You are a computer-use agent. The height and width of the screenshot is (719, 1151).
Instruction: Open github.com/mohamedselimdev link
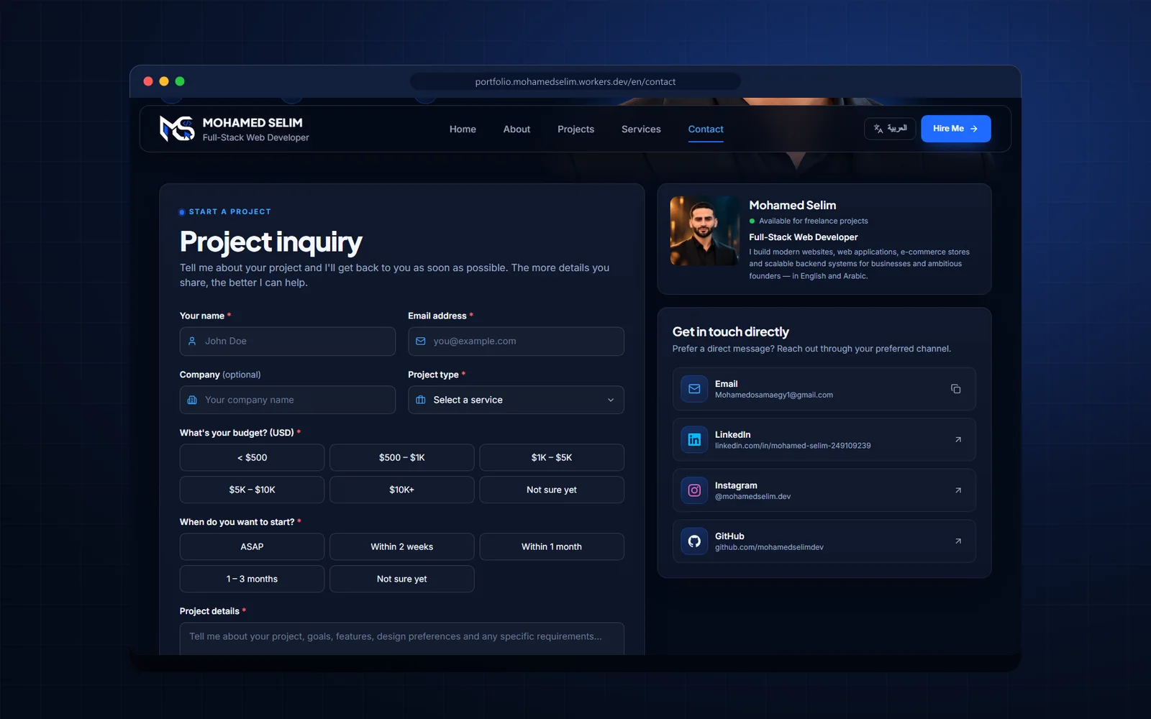click(769, 547)
